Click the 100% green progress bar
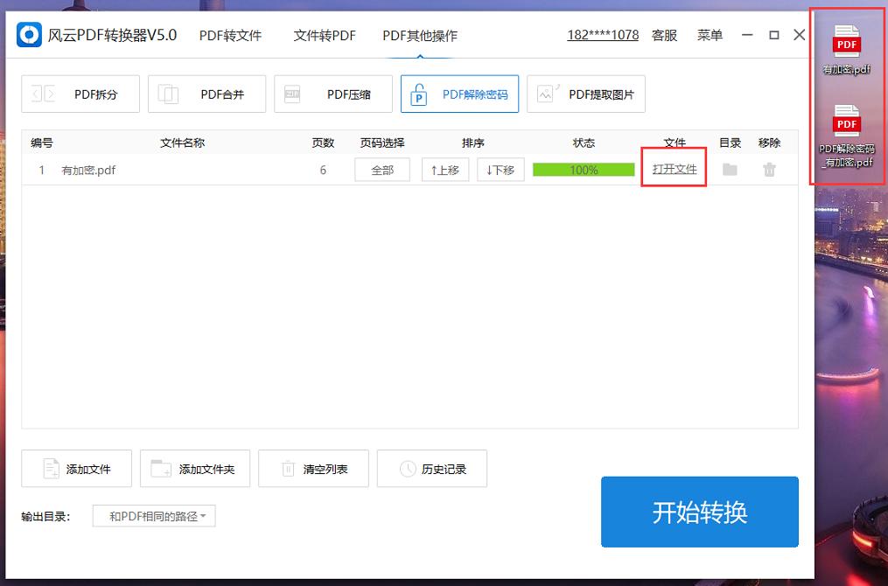This screenshot has width=888, height=586. tap(583, 170)
